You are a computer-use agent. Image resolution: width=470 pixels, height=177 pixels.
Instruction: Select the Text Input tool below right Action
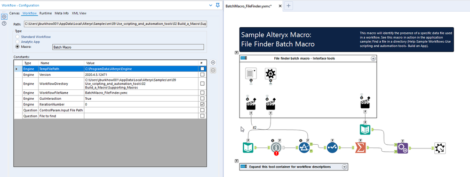click(365, 130)
